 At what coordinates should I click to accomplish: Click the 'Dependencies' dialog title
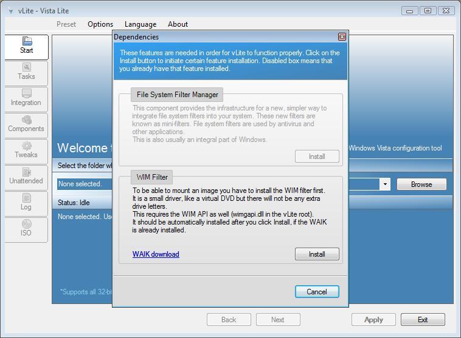(136, 36)
